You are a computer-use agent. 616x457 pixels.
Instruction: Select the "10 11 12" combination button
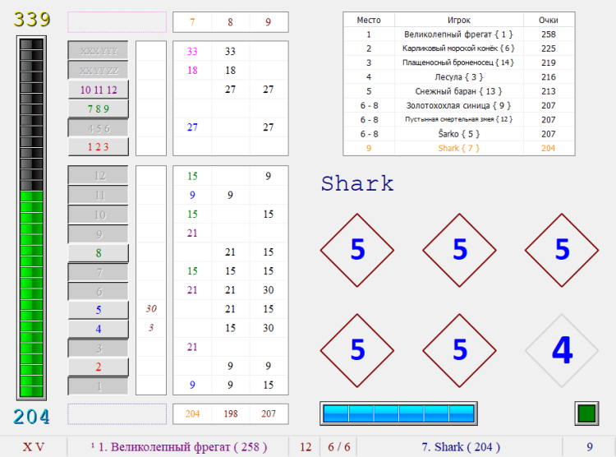[98, 90]
